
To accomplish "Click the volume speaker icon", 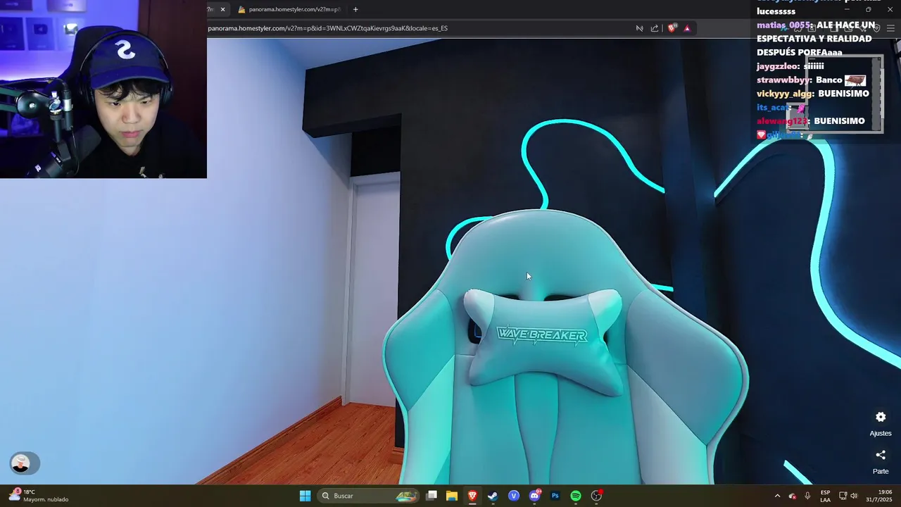I will 855,496.
